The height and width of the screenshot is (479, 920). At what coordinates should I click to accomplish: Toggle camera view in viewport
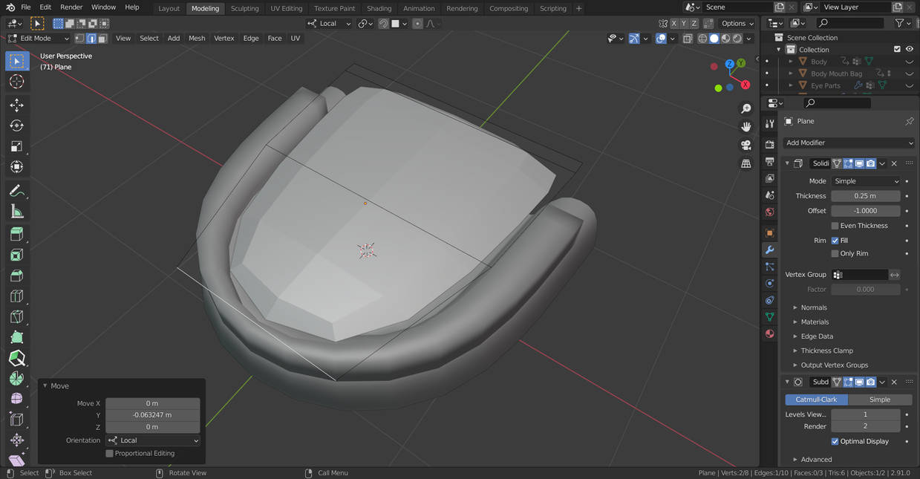[x=746, y=145]
